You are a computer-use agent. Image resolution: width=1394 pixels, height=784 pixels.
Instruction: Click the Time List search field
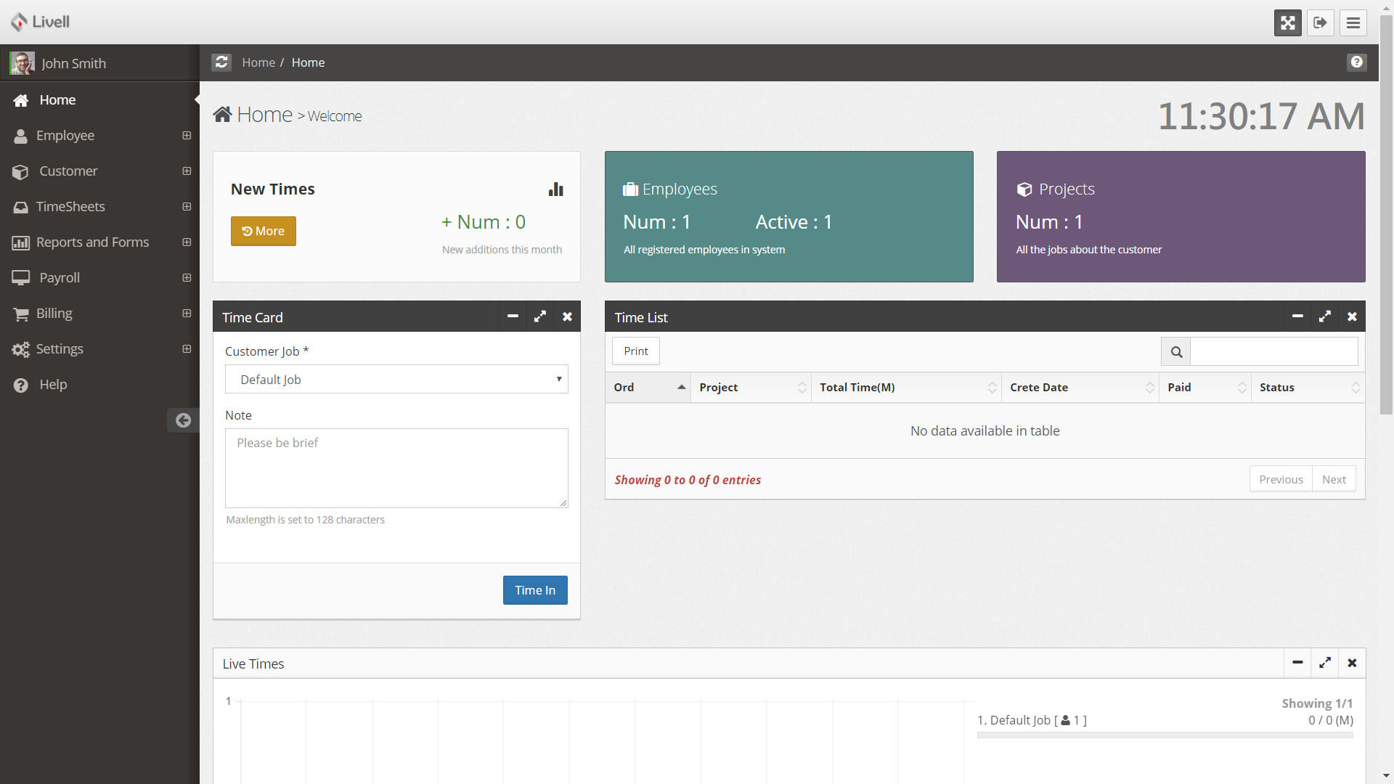[x=1274, y=351]
